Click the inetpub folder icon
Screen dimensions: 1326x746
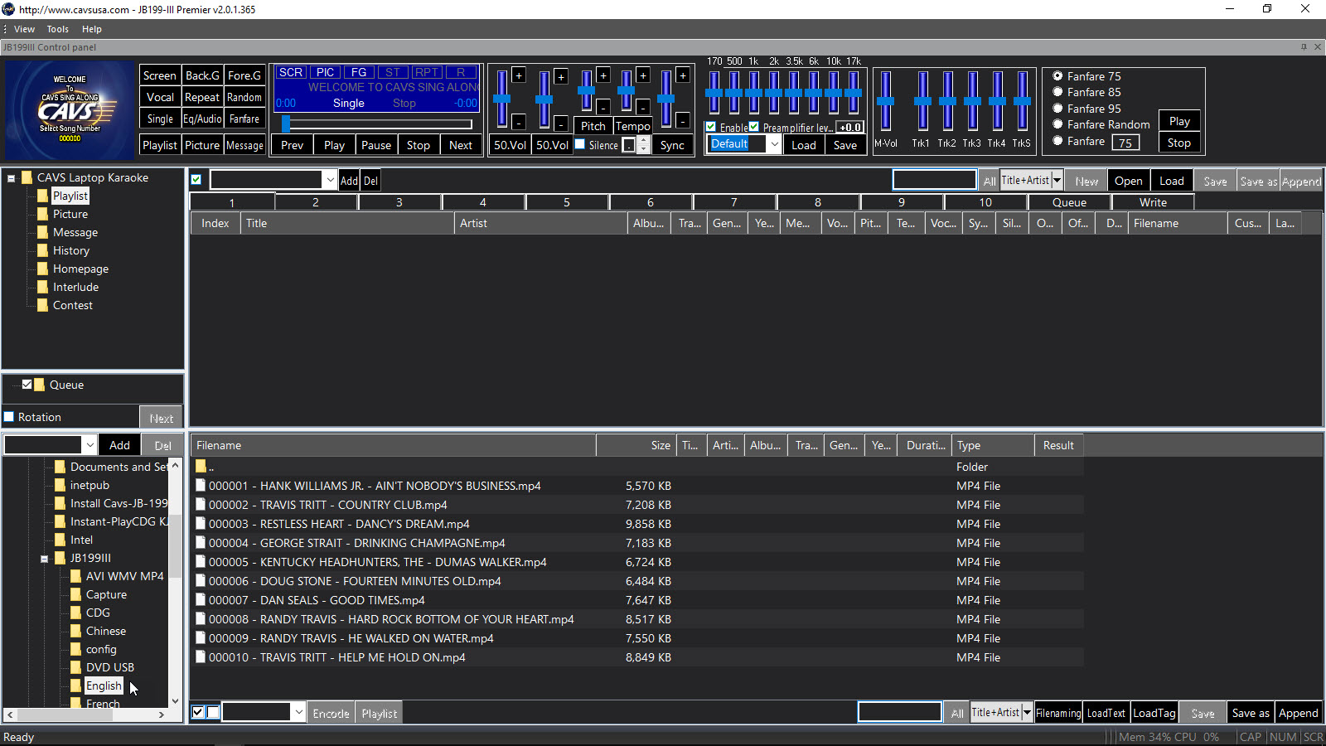[x=60, y=485]
